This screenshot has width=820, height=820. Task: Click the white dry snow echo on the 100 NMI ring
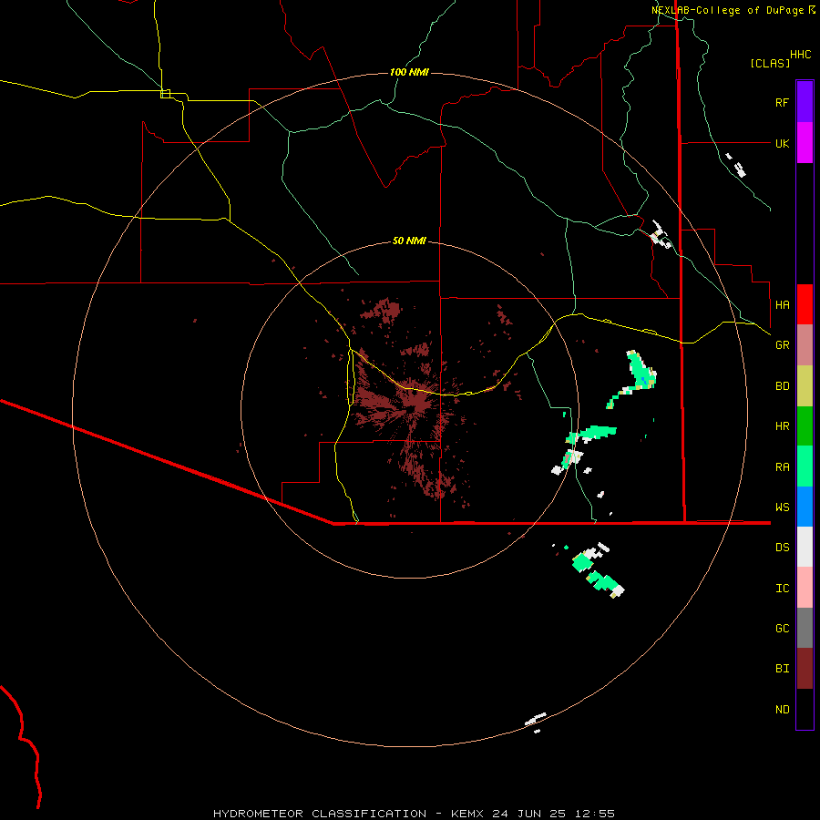pos(536,719)
